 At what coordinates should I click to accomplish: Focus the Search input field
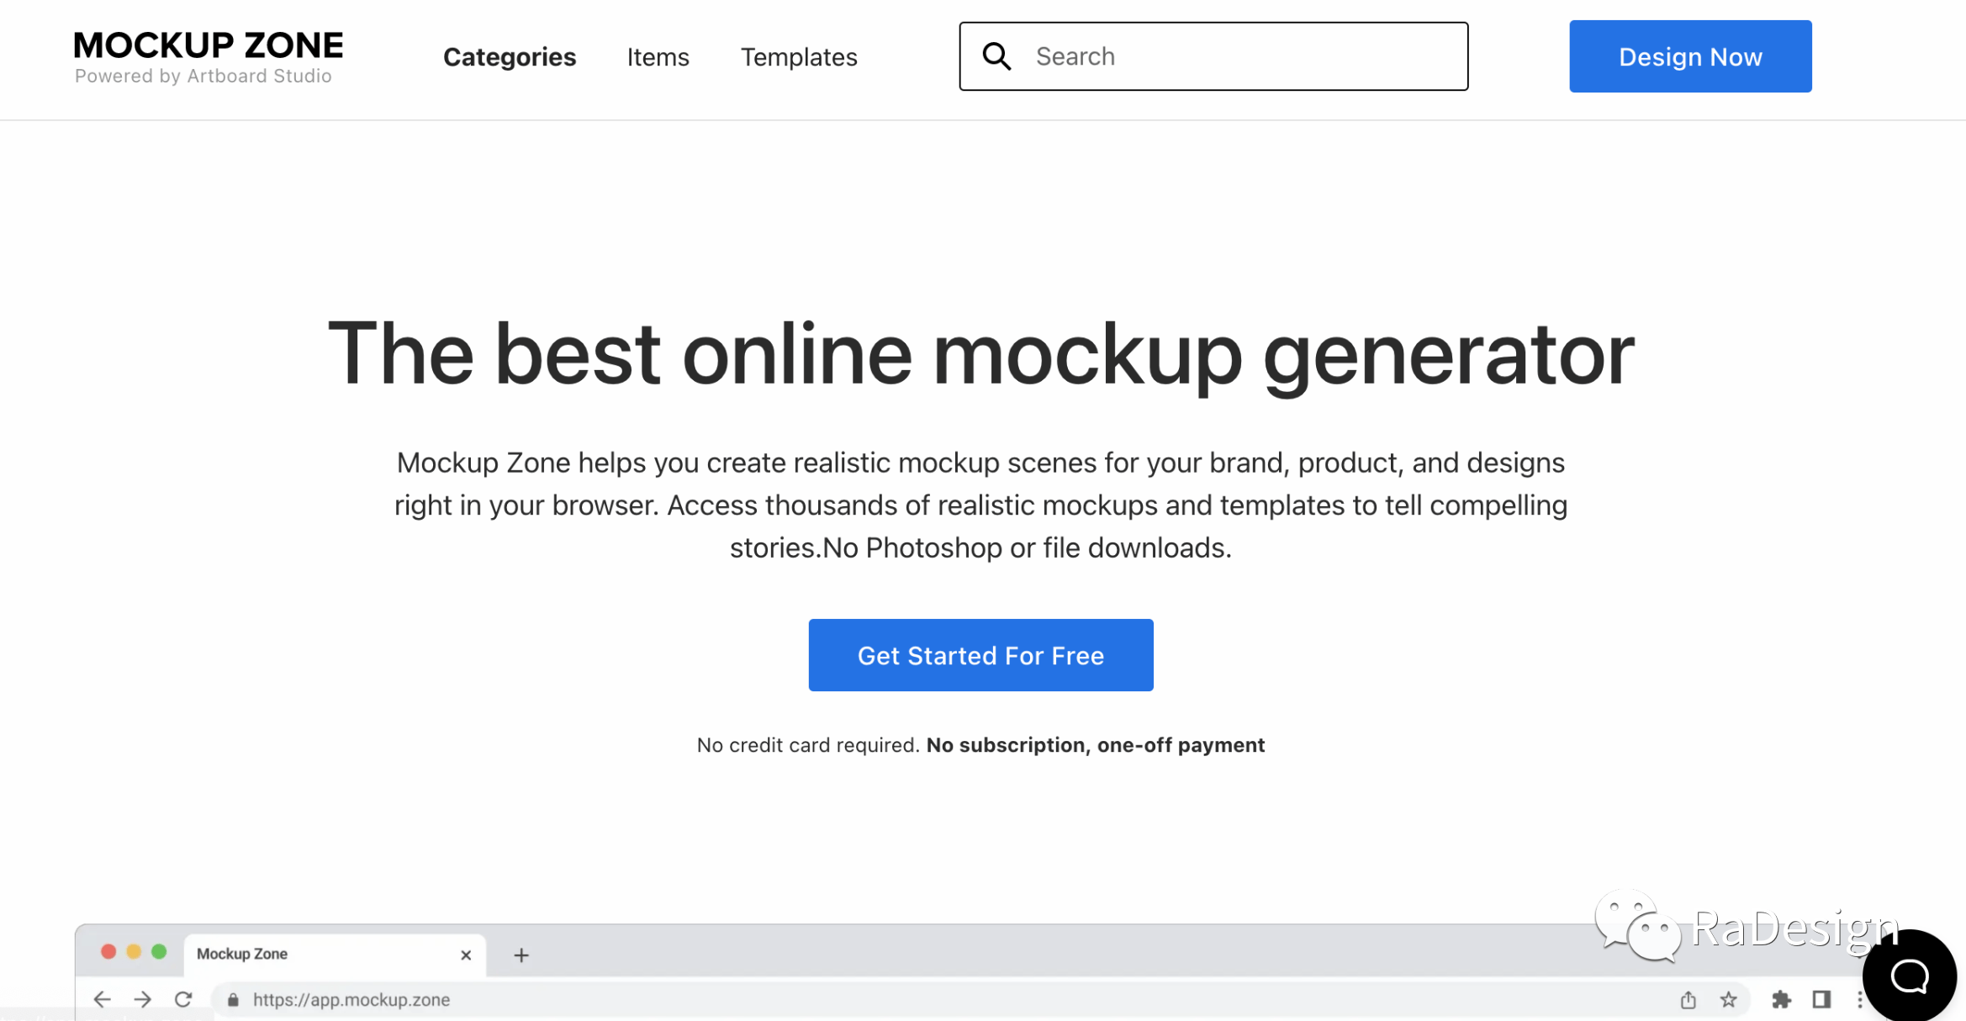point(1213,56)
